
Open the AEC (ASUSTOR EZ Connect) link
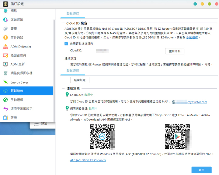tap(88, 160)
